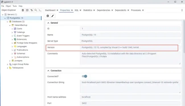Screen dimensions: 185x106
Task: Click the Publications node icon
Action: 15,50
